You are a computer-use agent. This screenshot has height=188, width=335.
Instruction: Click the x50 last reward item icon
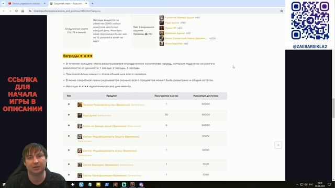(162, 43)
